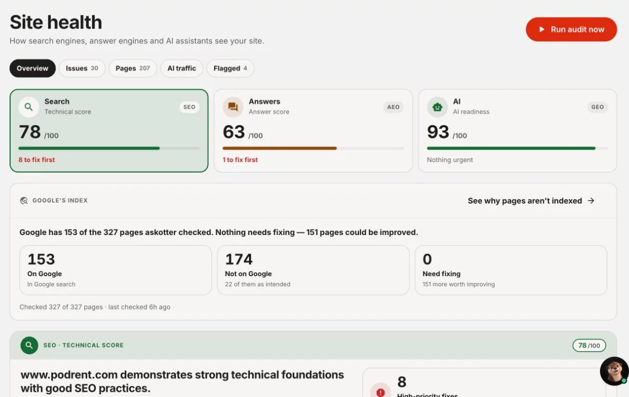Click the arrow next to 'See why pages aren't indexed'

tap(591, 201)
